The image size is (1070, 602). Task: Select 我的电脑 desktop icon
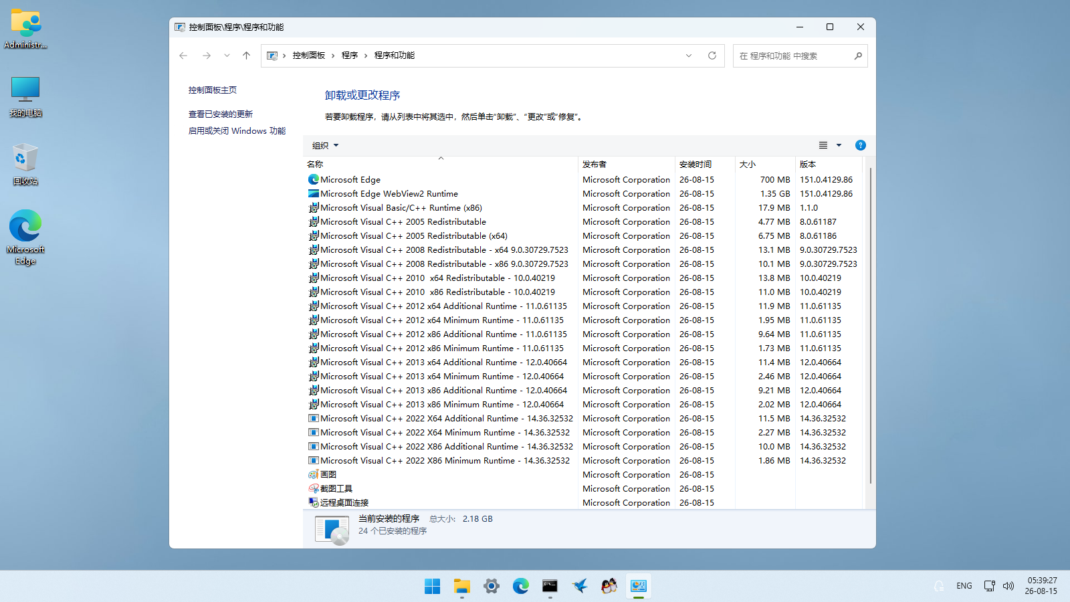click(25, 97)
